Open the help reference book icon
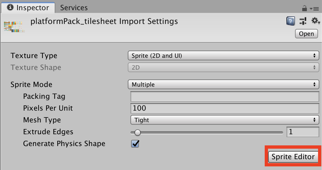 coord(290,22)
